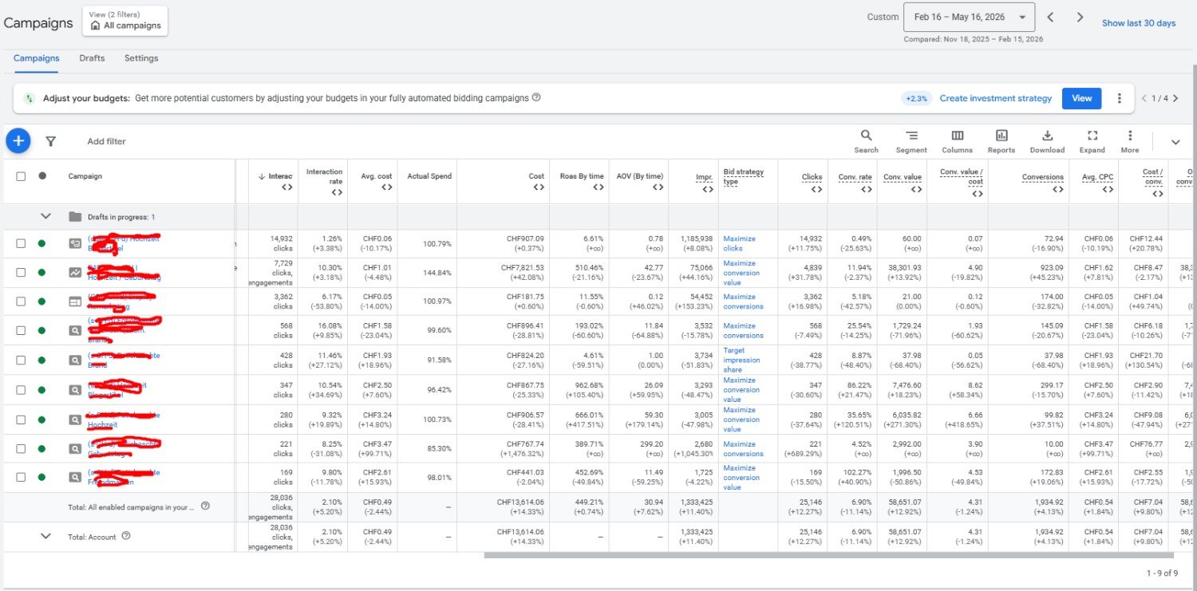Screen dimensions: 1197x591
Task: Open the filter funnel icon
Action: 50,141
